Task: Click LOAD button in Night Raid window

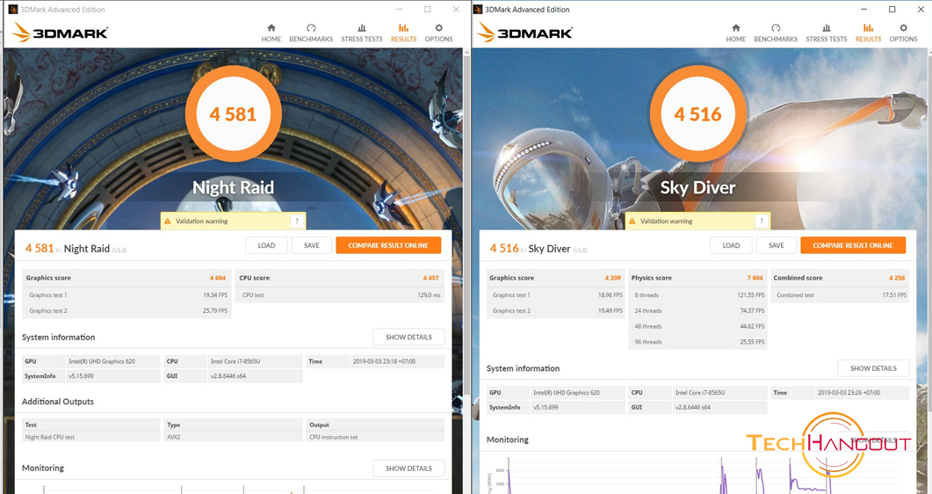Action: (x=266, y=245)
